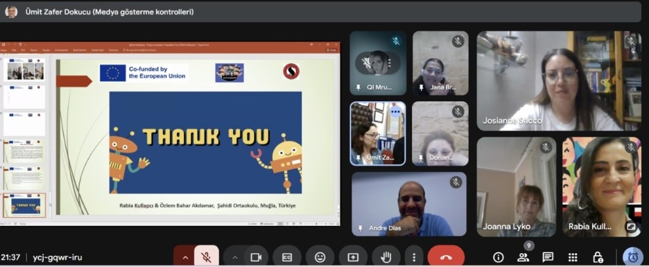Leave the call with the red hang-up button
The height and width of the screenshot is (267, 649).
446,257
